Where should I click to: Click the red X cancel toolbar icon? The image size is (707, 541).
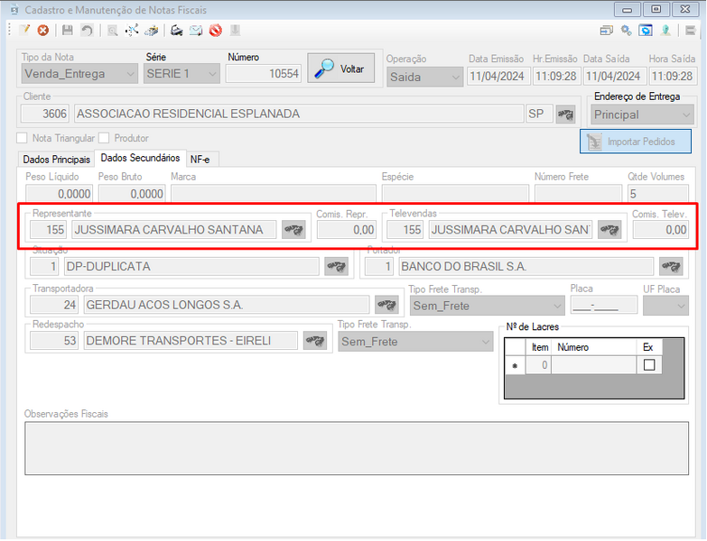[42, 30]
